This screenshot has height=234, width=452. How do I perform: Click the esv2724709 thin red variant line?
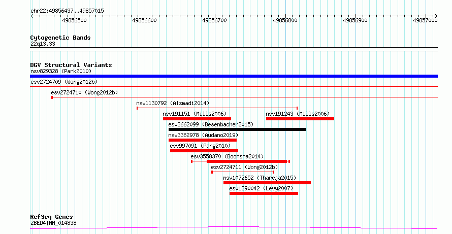tap(234, 86)
